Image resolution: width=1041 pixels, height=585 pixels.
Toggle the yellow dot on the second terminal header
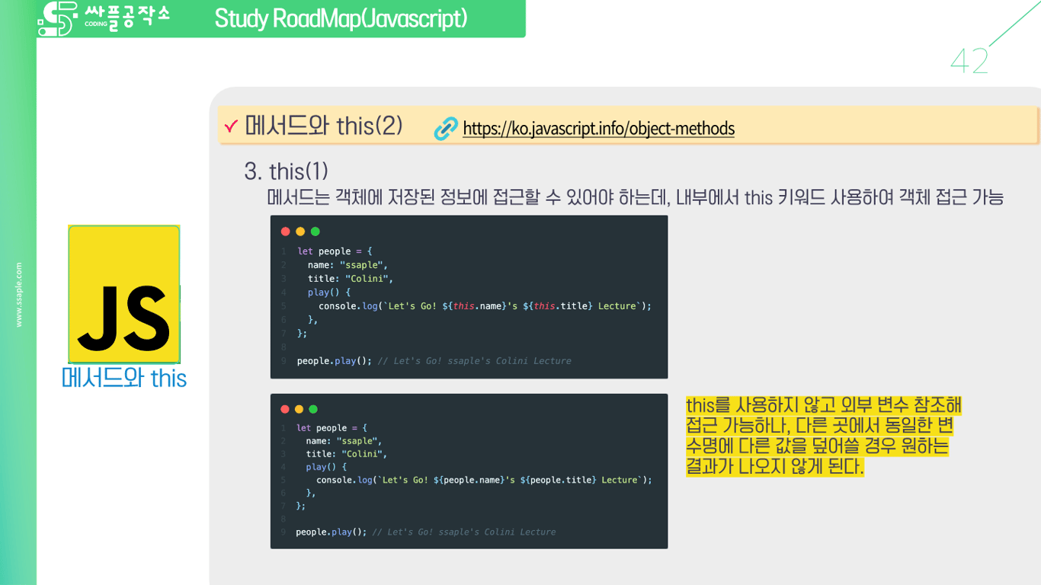tap(299, 409)
